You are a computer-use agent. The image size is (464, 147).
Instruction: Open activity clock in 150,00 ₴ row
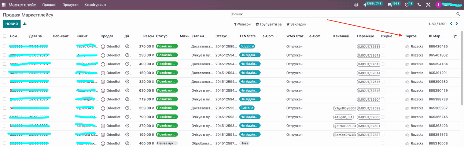coord(127,73)
